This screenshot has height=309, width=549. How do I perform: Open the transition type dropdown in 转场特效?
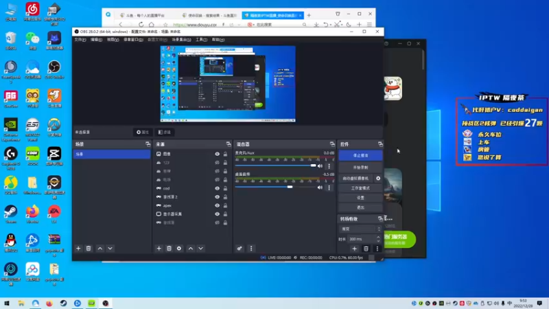coord(360,229)
